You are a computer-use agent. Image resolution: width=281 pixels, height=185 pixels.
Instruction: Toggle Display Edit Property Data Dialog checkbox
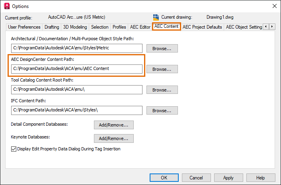(14, 149)
